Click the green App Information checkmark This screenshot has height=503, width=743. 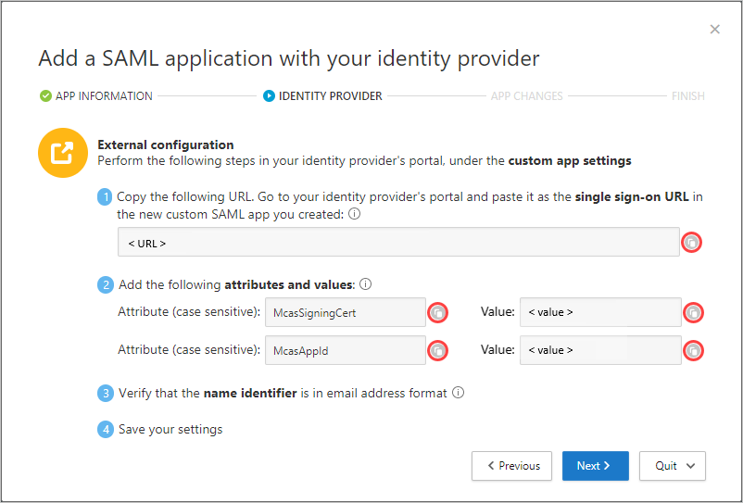45,96
